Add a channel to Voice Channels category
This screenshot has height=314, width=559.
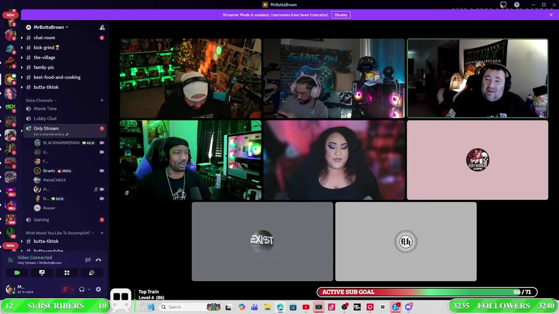(x=102, y=100)
